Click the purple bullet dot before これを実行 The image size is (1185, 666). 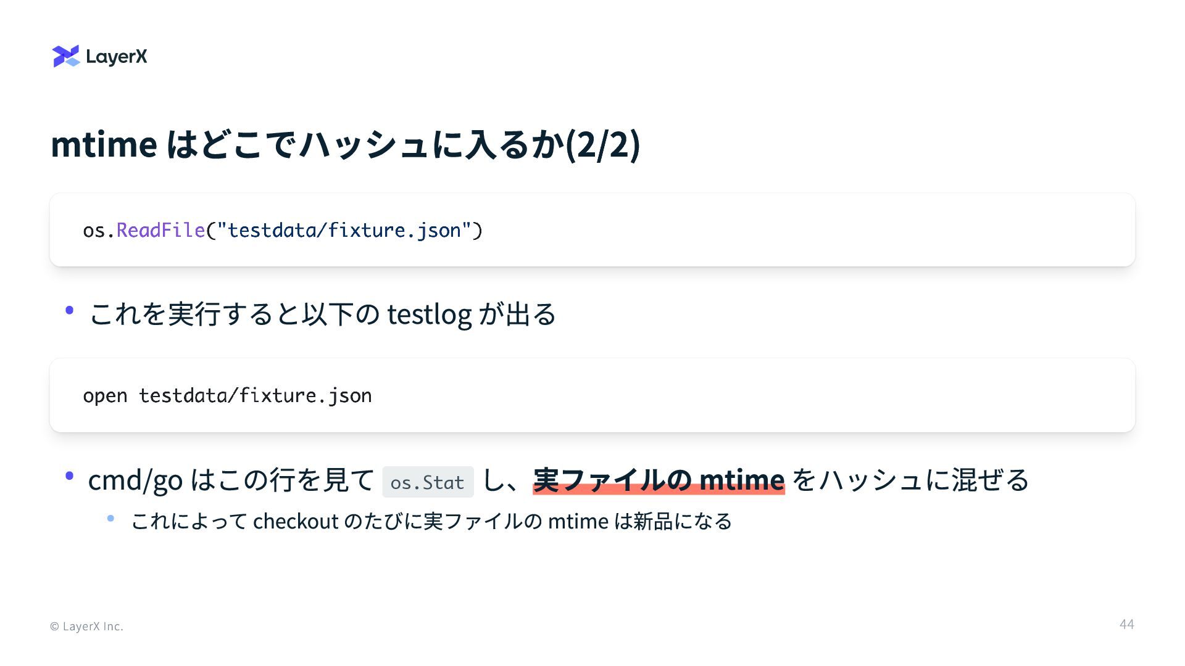70,310
